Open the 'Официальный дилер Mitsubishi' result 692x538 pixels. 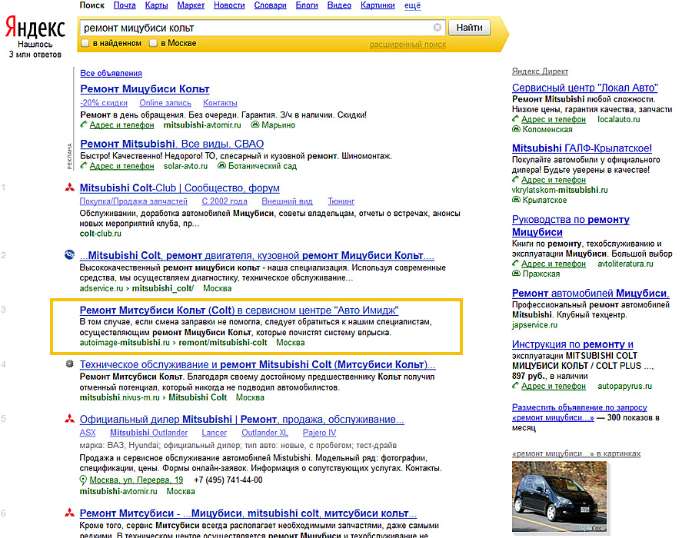tap(242, 420)
